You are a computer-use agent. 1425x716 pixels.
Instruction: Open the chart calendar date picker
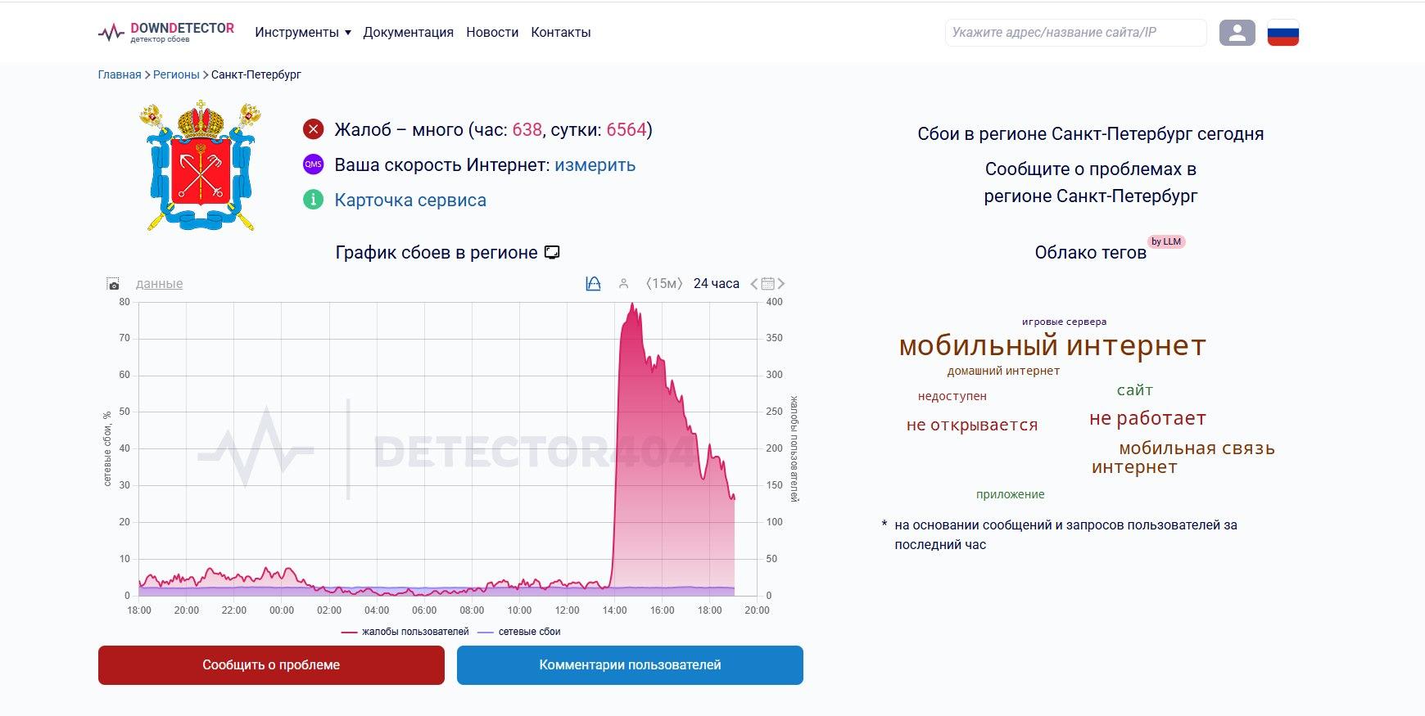tap(767, 284)
